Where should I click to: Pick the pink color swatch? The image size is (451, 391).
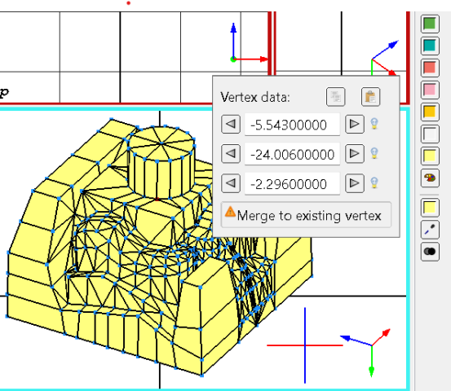point(430,90)
